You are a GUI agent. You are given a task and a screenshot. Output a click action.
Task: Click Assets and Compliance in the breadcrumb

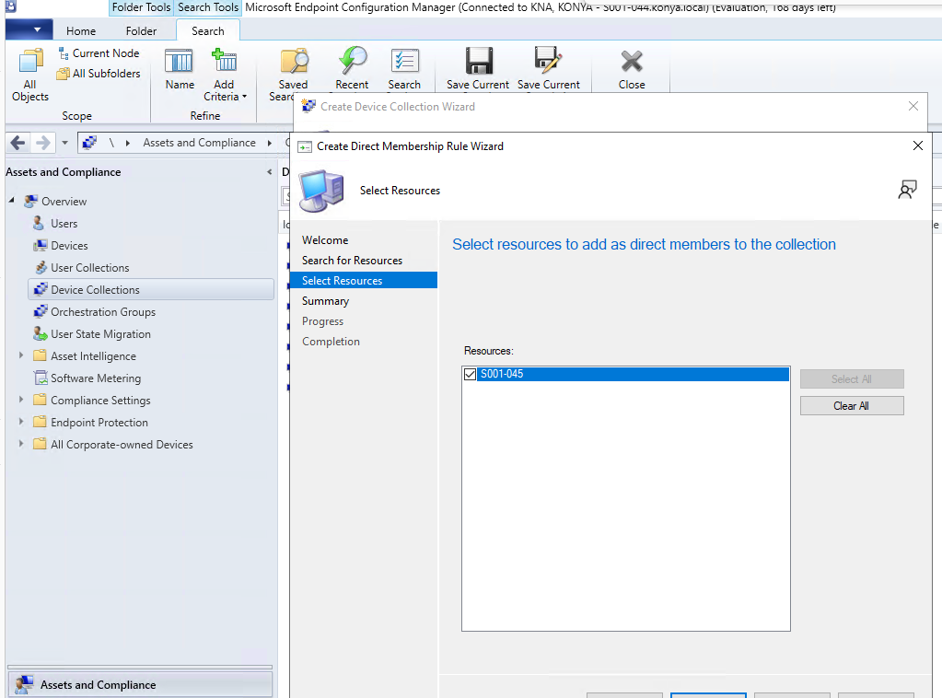click(x=200, y=143)
